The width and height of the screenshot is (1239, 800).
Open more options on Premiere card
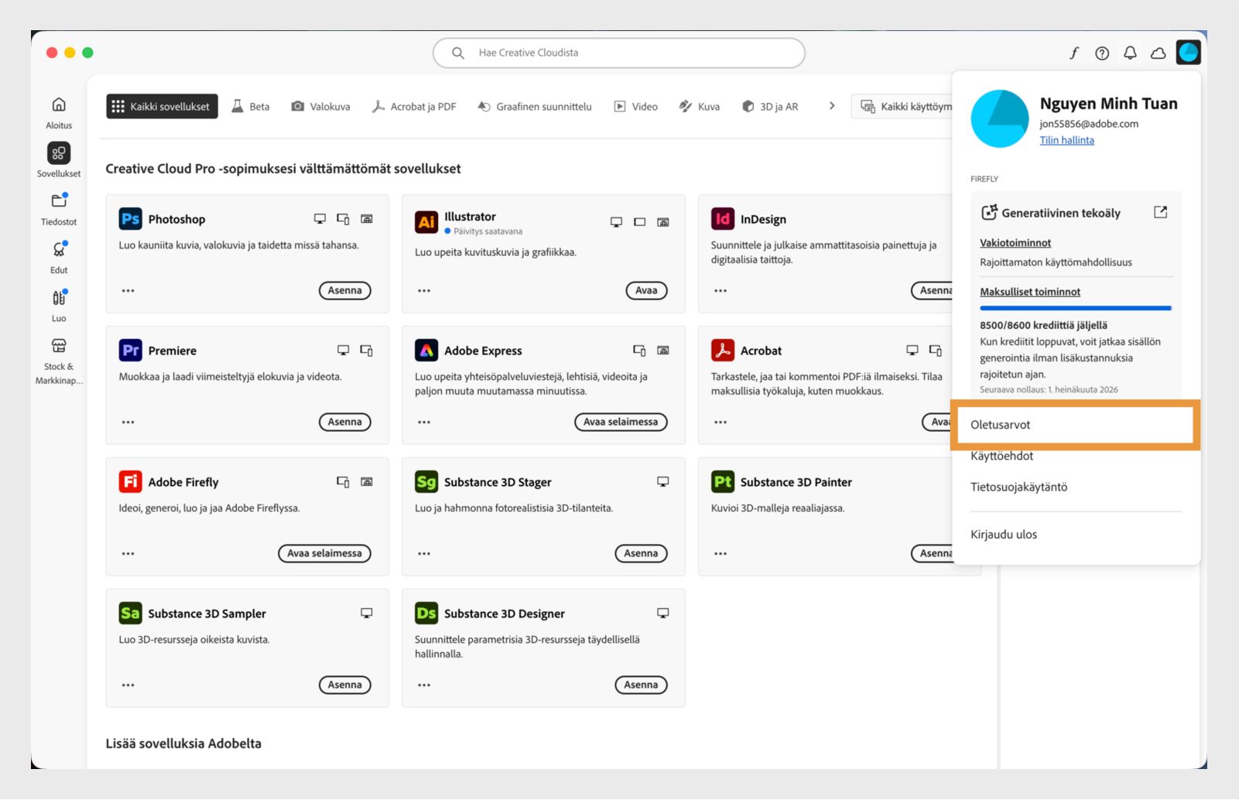(128, 422)
